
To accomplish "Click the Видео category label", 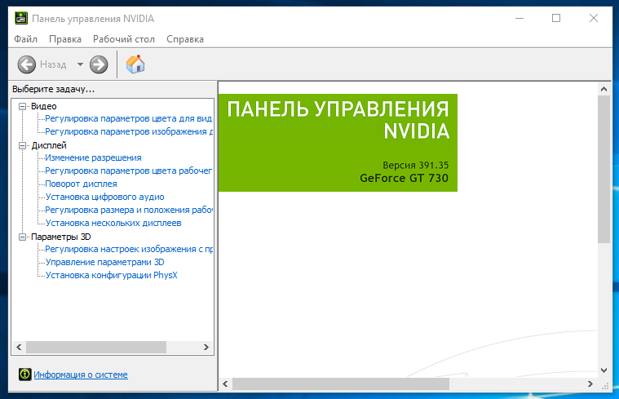I will coord(44,106).
